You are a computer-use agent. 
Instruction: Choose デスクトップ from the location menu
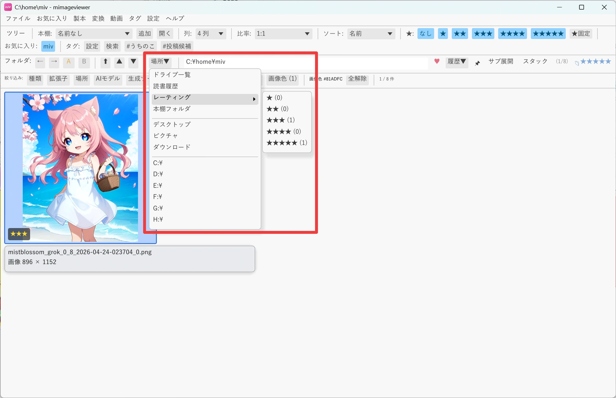coord(205,125)
